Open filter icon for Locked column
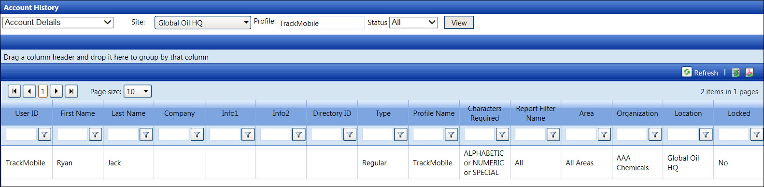The height and width of the screenshot is (187, 764). pos(756,135)
